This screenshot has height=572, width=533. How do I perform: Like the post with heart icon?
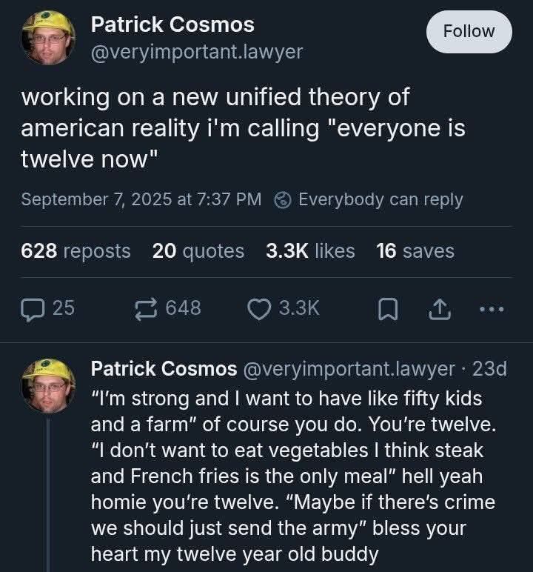259,307
